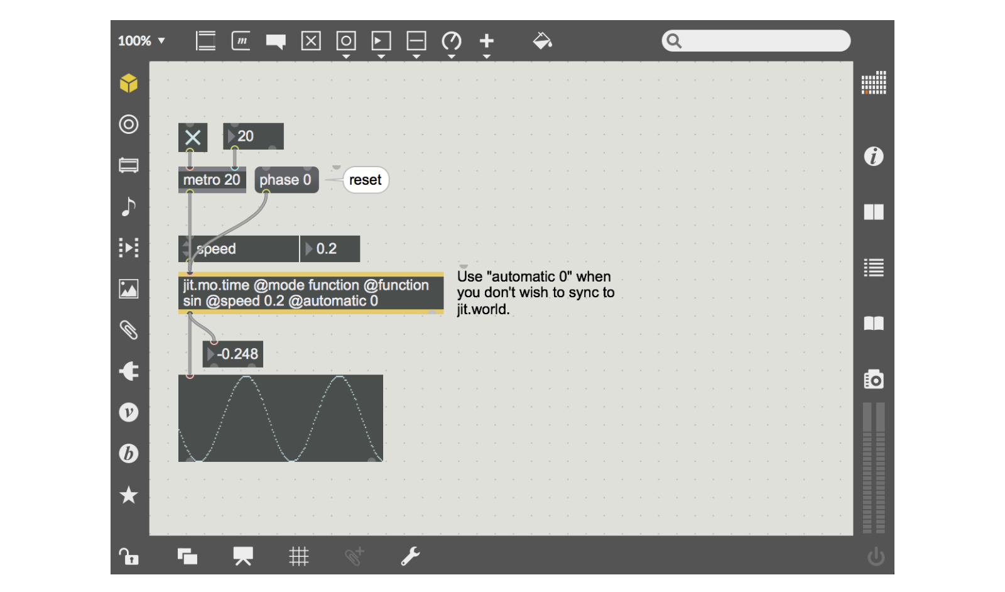Open the Vizzie modules browser

(129, 412)
